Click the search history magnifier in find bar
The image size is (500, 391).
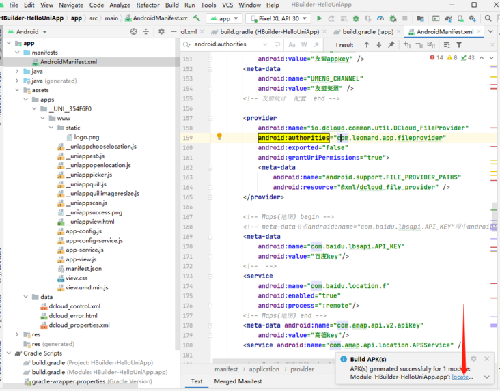click(186, 44)
